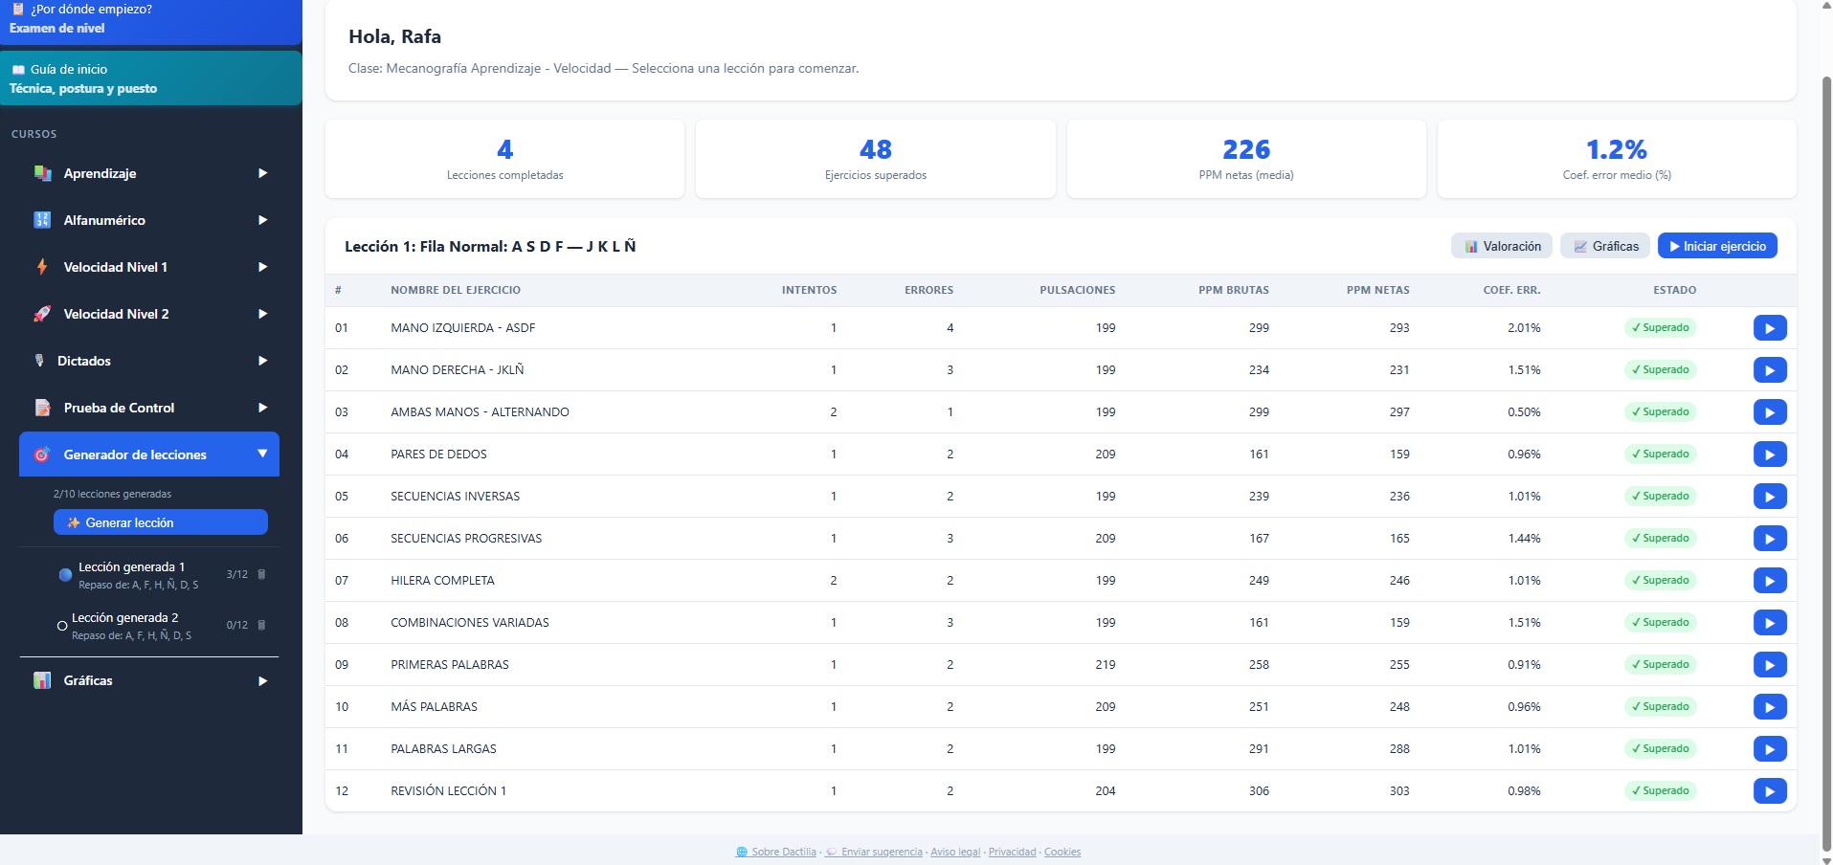Expand Velocidad Nivel 1 arrow

pos(262,267)
